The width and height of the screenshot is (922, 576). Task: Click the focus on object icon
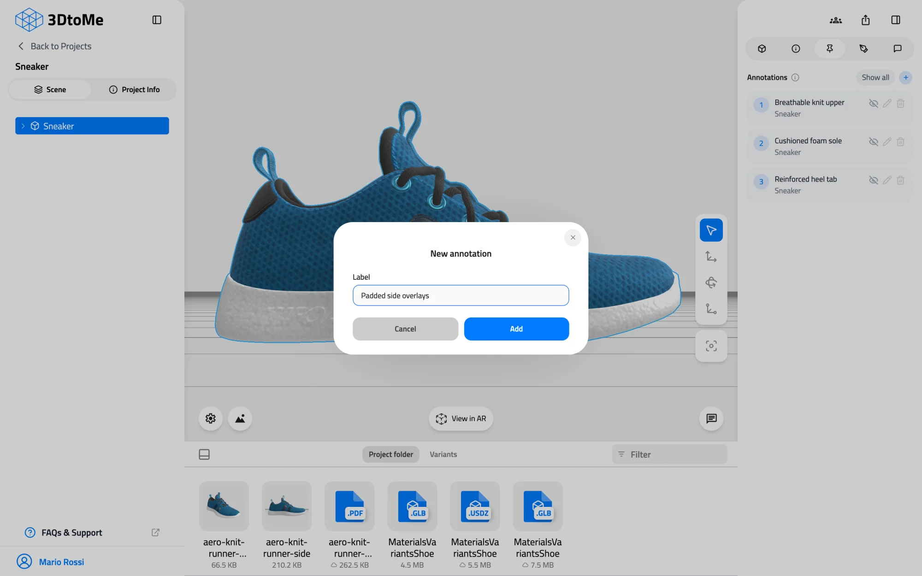711,346
